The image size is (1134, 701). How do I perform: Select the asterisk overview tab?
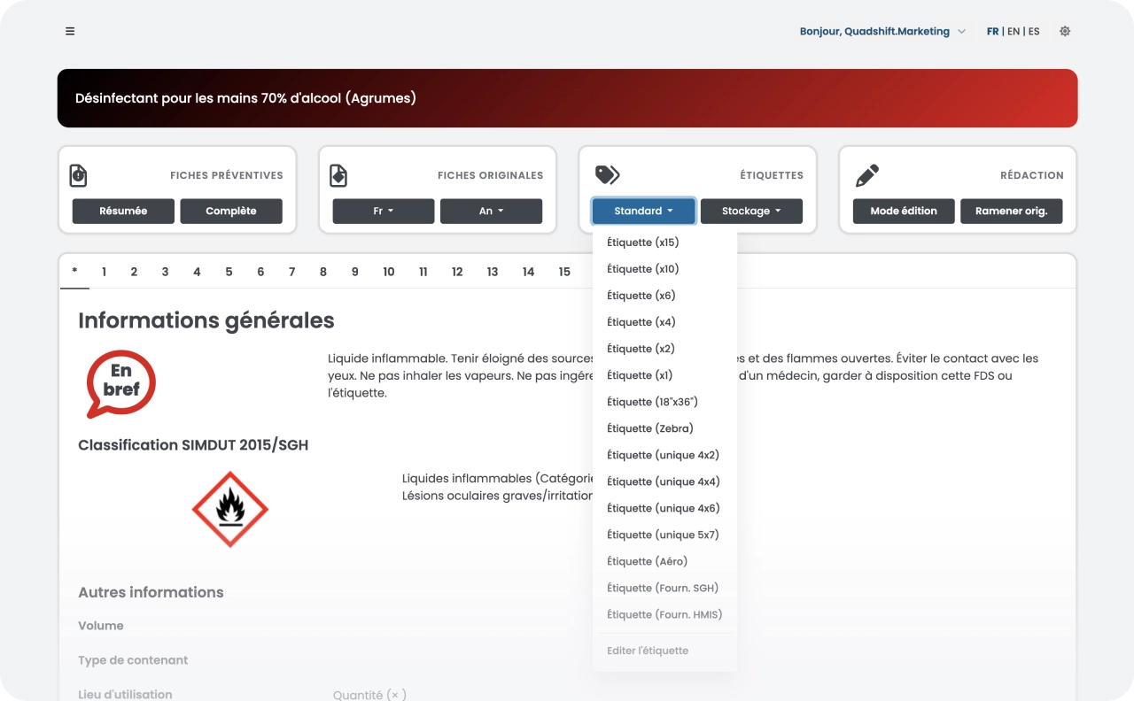point(74,272)
